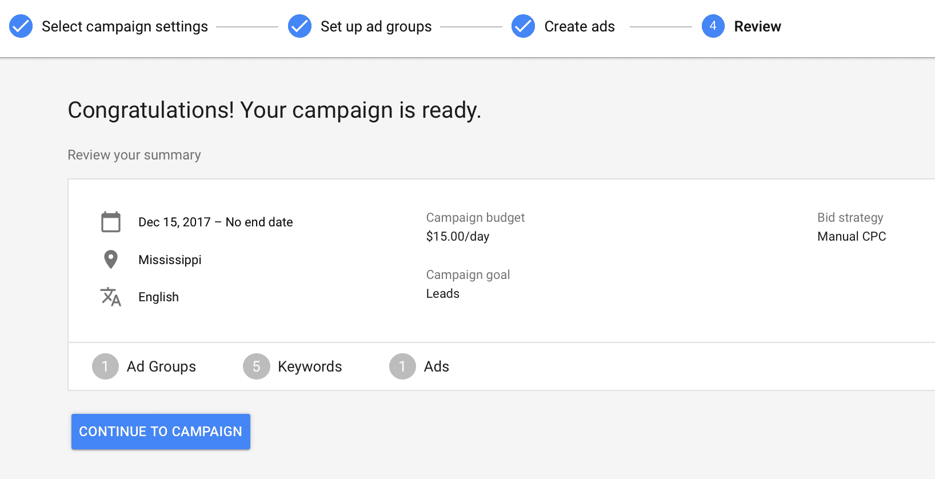Open the Set up ad groups step

click(376, 26)
